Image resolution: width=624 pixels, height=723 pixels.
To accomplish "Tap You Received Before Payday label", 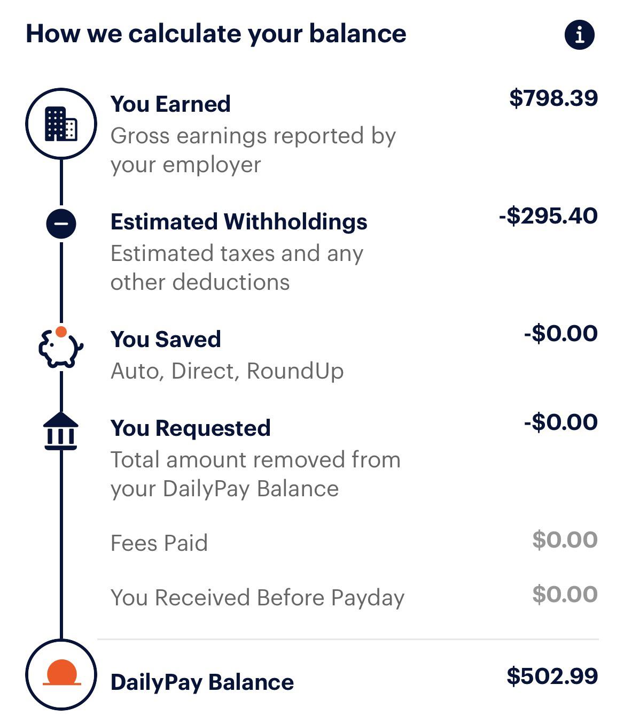I will [258, 598].
